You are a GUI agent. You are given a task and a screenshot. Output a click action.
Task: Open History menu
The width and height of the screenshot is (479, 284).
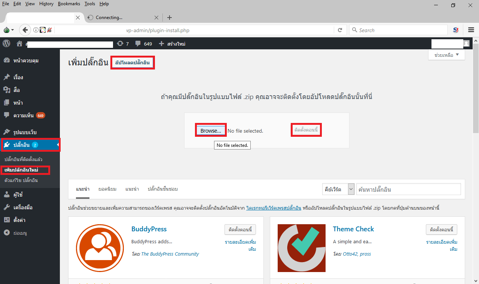[x=46, y=4]
